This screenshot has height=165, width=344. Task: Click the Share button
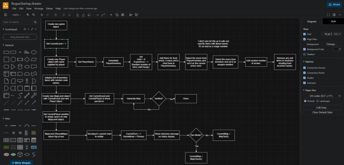point(334,4)
